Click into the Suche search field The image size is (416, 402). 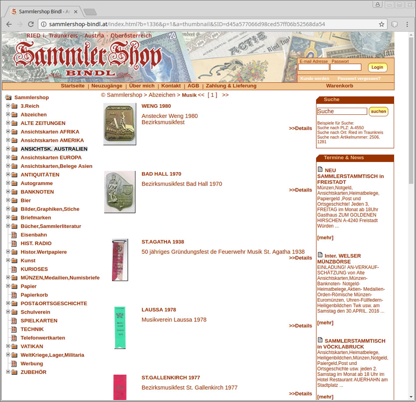pos(342,111)
